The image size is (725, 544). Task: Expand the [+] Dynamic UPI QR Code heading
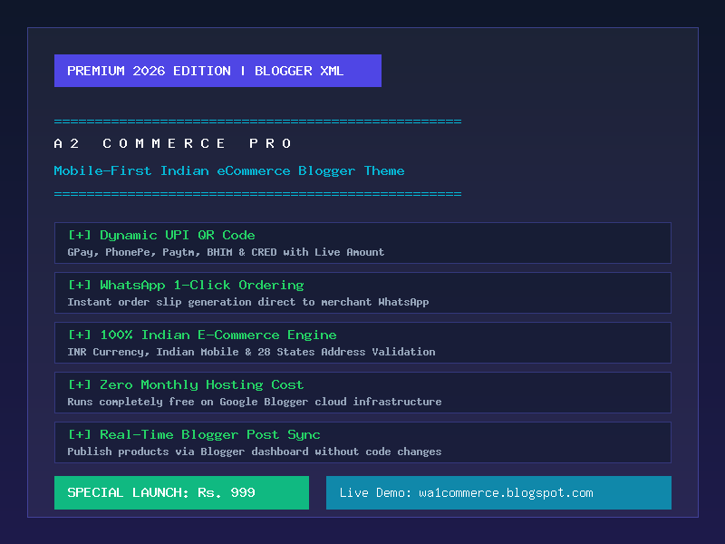click(x=161, y=235)
